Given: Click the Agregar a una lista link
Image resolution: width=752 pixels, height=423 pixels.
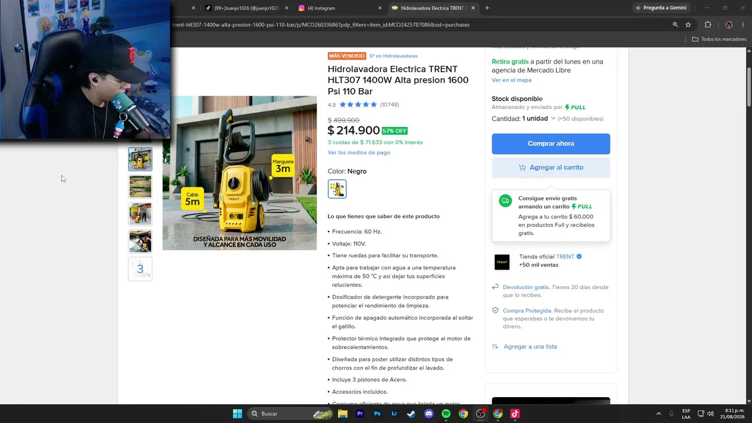Looking at the screenshot, I should 531,347.
